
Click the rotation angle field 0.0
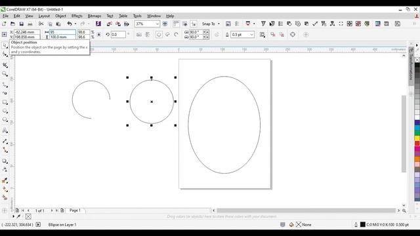point(118,35)
